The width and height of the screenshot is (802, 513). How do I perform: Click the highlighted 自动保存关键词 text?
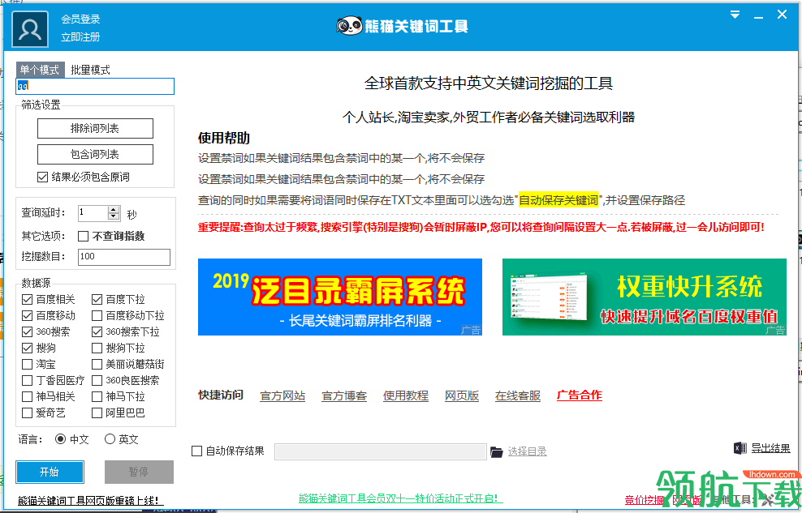coord(558,200)
